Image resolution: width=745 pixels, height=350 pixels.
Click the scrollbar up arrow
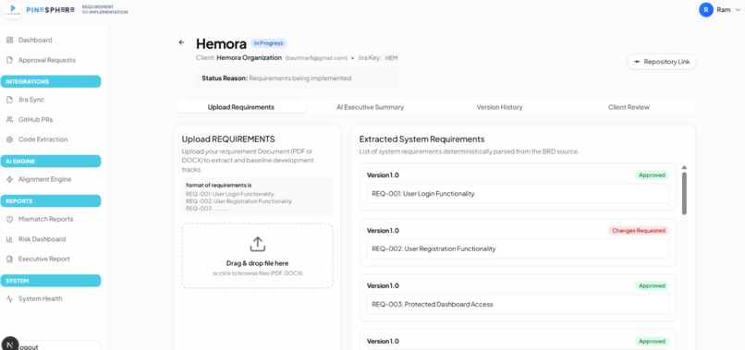(x=684, y=168)
